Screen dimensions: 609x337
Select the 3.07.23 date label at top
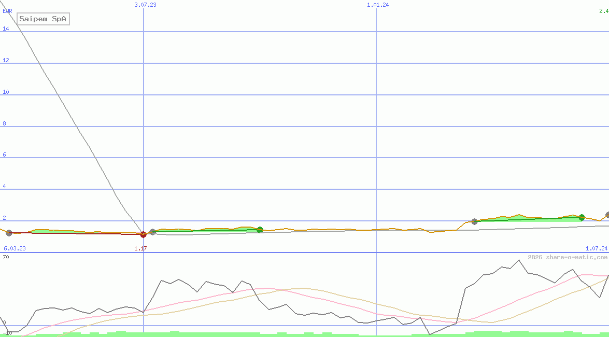point(145,5)
